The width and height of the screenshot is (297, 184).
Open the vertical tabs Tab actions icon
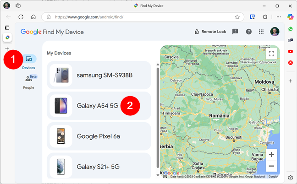pyautogui.click(x=7, y=27)
